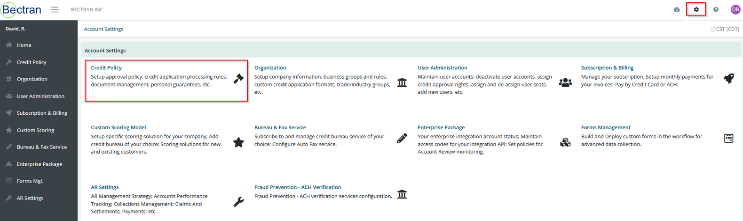Go to Enterprise Package in sidebar
Screen dimensions: 743x221
click(39, 164)
